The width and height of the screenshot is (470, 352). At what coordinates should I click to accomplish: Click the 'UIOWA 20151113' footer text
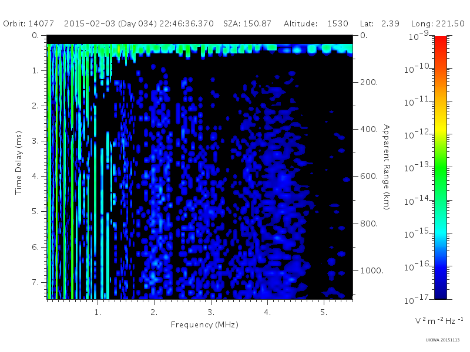click(x=442, y=340)
